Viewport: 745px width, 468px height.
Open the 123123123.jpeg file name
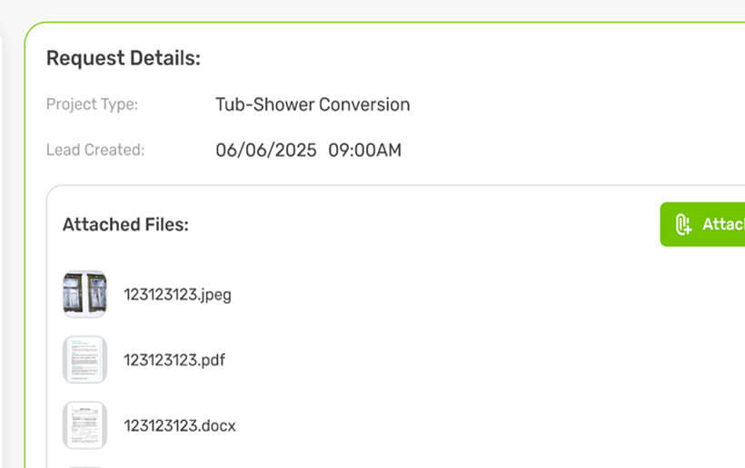point(177,295)
